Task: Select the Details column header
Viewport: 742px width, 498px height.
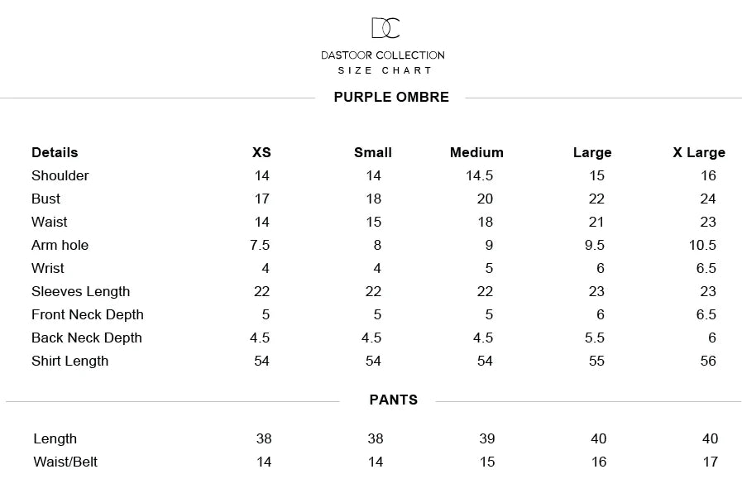Action: 55,152
